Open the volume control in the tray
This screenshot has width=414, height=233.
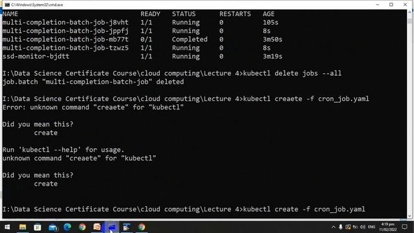click(362, 227)
